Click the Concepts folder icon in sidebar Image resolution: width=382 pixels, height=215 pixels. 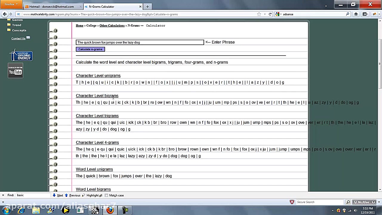pos(9,30)
